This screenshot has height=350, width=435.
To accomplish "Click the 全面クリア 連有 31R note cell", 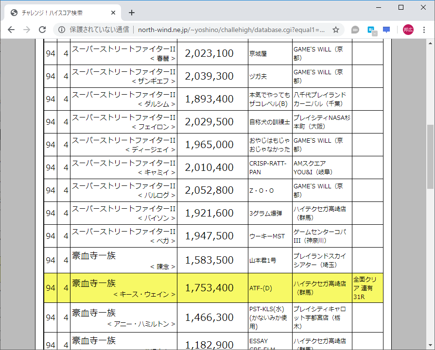I will coord(367,288).
